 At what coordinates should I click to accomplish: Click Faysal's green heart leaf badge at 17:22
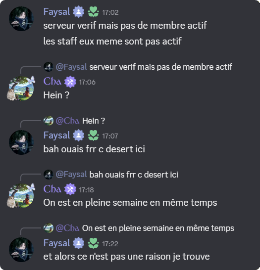(93, 243)
